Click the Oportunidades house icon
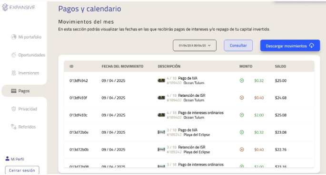The image size is (326, 175). coord(14,55)
